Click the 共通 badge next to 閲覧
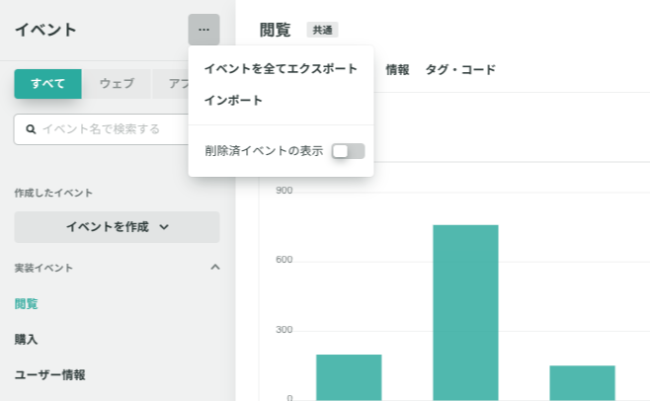This screenshot has width=650, height=401. click(x=322, y=30)
